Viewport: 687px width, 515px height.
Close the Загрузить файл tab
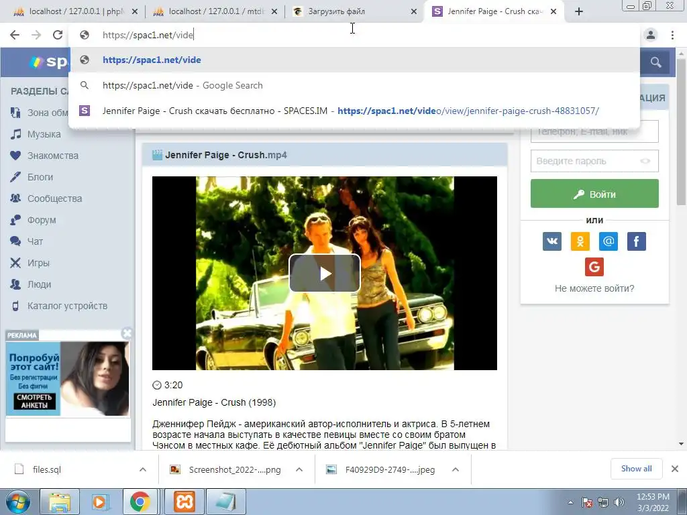pos(413,12)
